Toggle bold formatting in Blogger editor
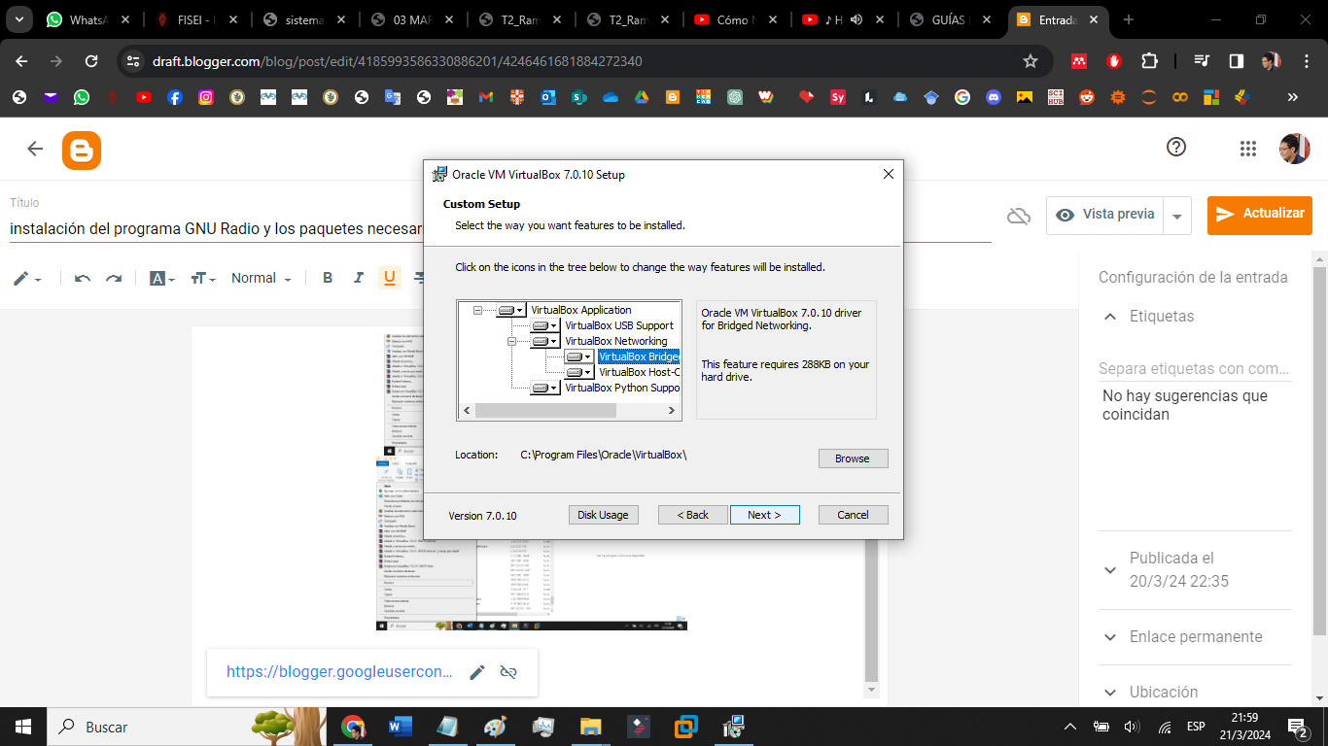This screenshot has width=1328, height=746. (328, 279)
